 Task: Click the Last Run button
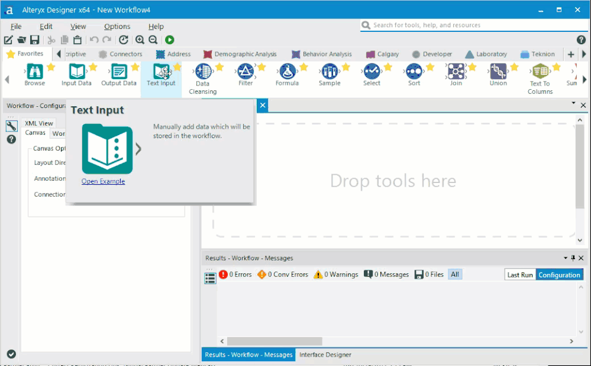pos(520,274)
